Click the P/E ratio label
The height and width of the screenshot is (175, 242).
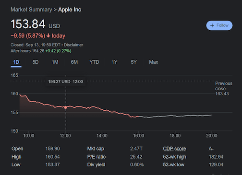point(97,157)
